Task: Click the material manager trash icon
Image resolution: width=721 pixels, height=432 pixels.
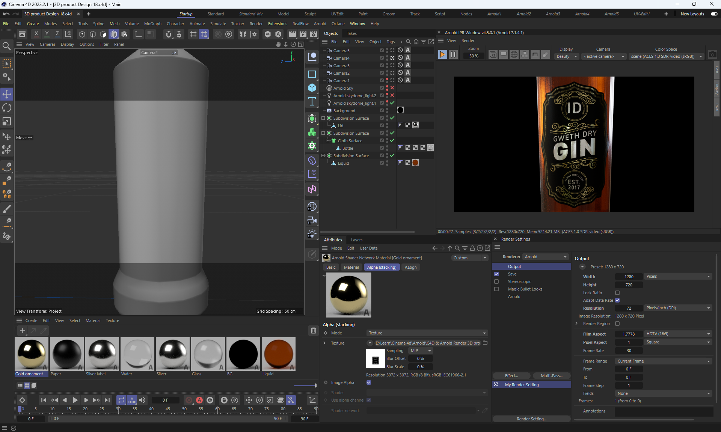Action: [x=313, y=331]
